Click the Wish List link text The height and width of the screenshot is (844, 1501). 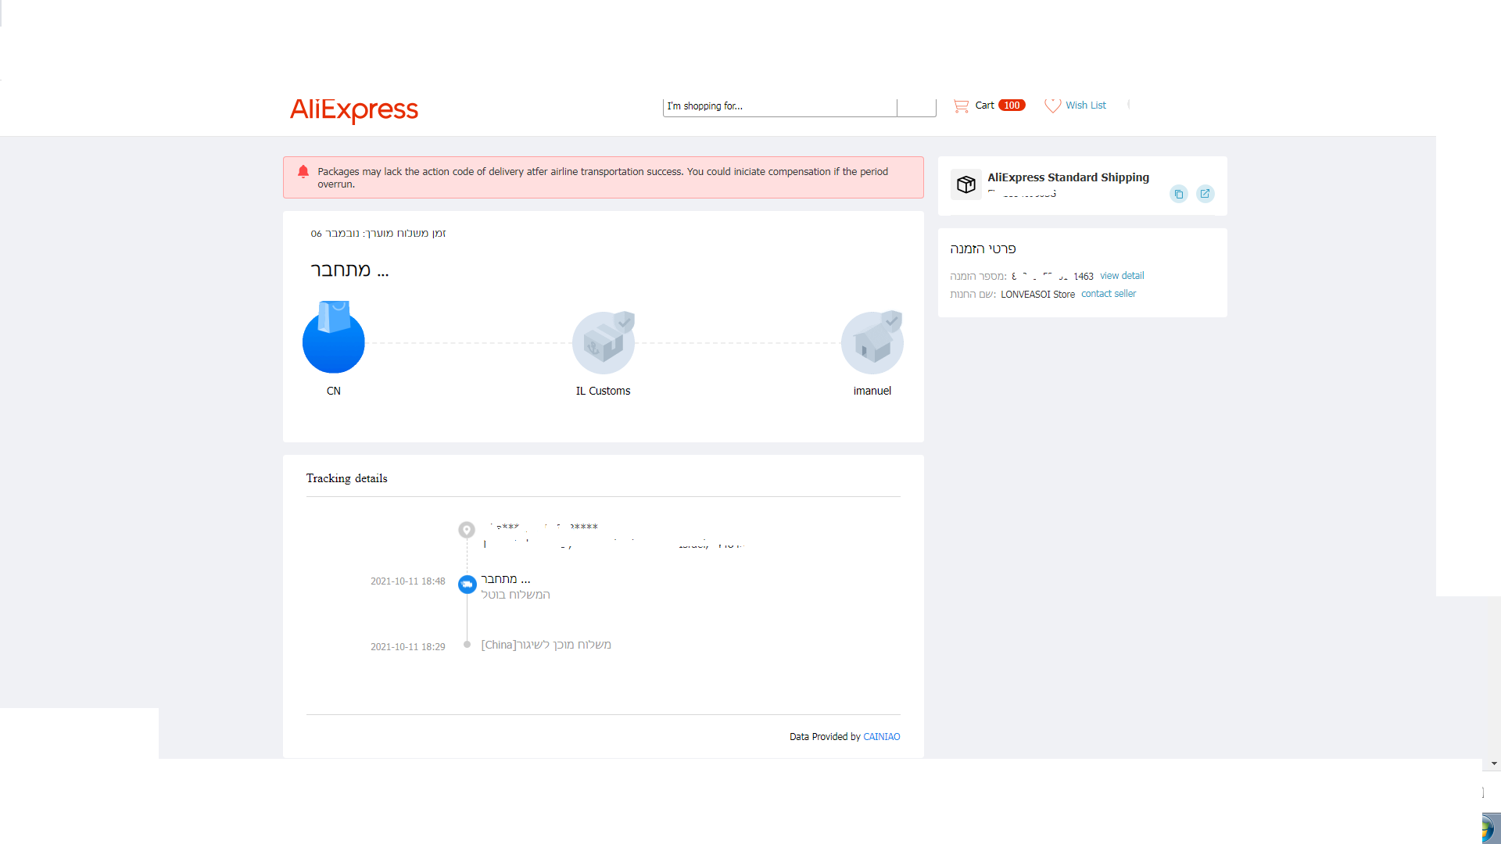point(1086,105)
